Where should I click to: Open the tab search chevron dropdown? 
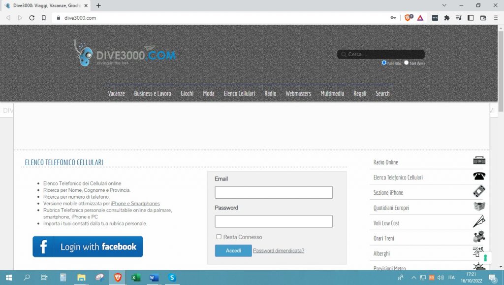[444, 5]
